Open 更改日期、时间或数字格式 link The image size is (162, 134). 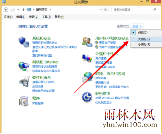tap(112, 87)
